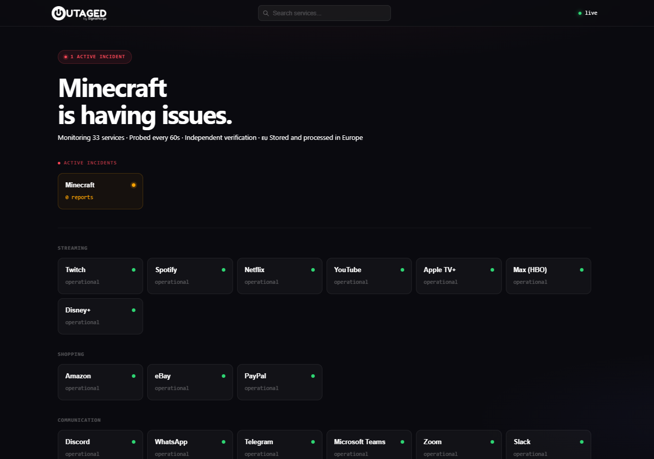Click the orange status dot on the Minecraft card

[133, 185]
